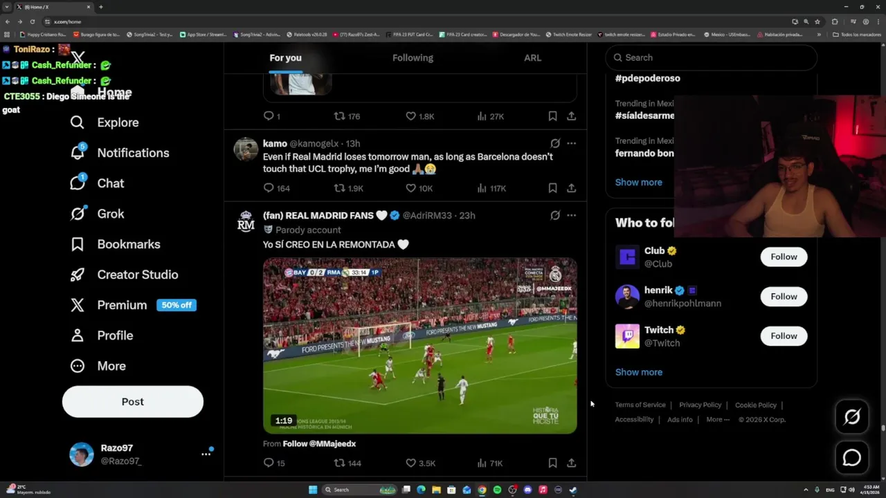Viewport: 886px width, 498px height.
Task: Play the Bayern vs Real Madrid video
Action: coord(419,346)
